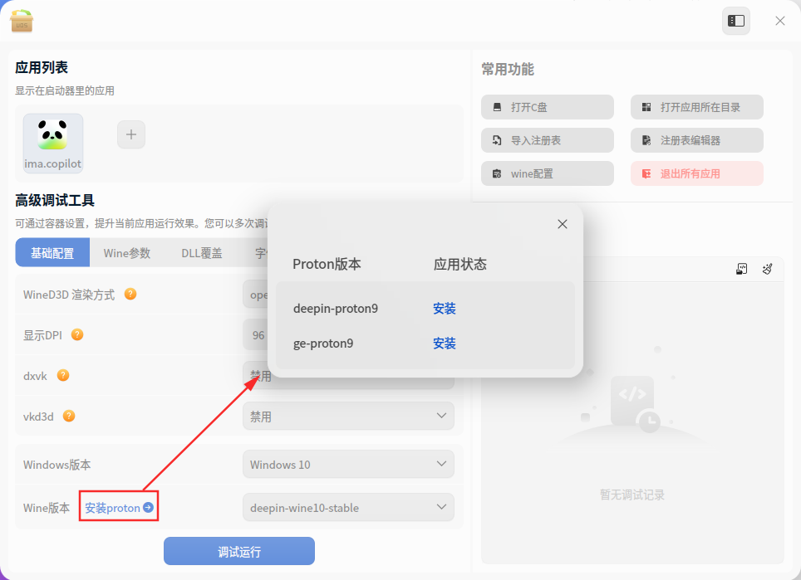Close the Proton version popup
Screen dimensions: 801x580
pos(563,224)
